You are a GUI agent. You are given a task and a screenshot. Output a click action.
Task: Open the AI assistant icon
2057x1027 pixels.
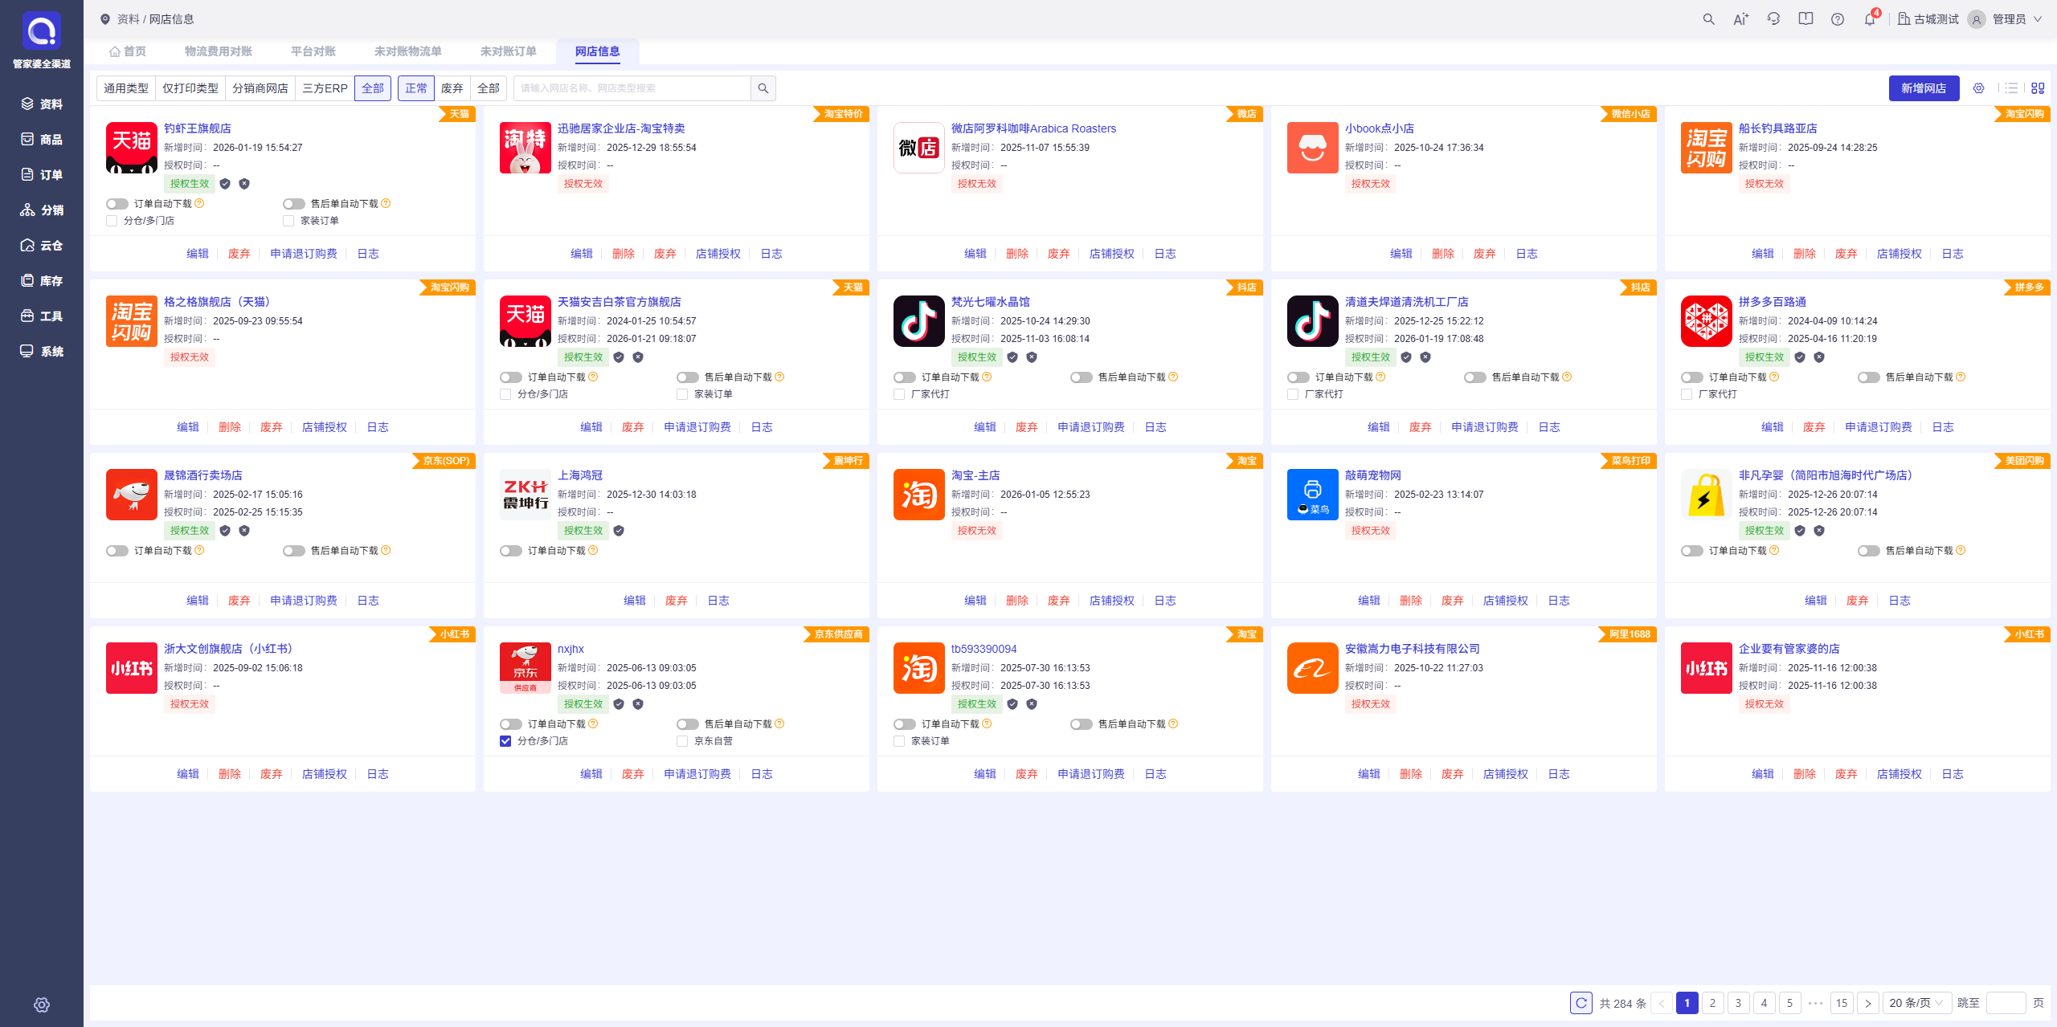1741,19
